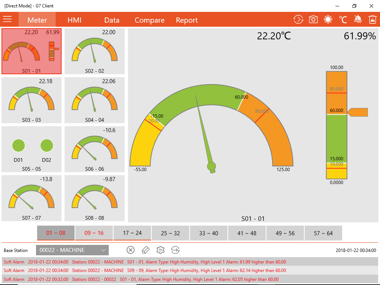Select the 09 ~ 16 channel range

94,233
